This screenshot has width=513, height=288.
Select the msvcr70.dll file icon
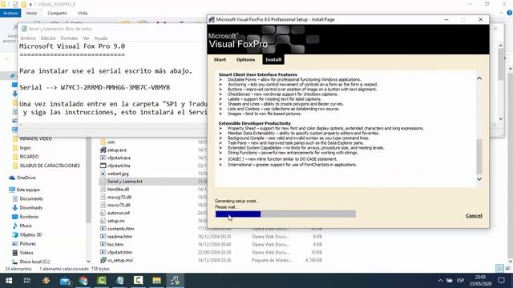pos(103,205)
